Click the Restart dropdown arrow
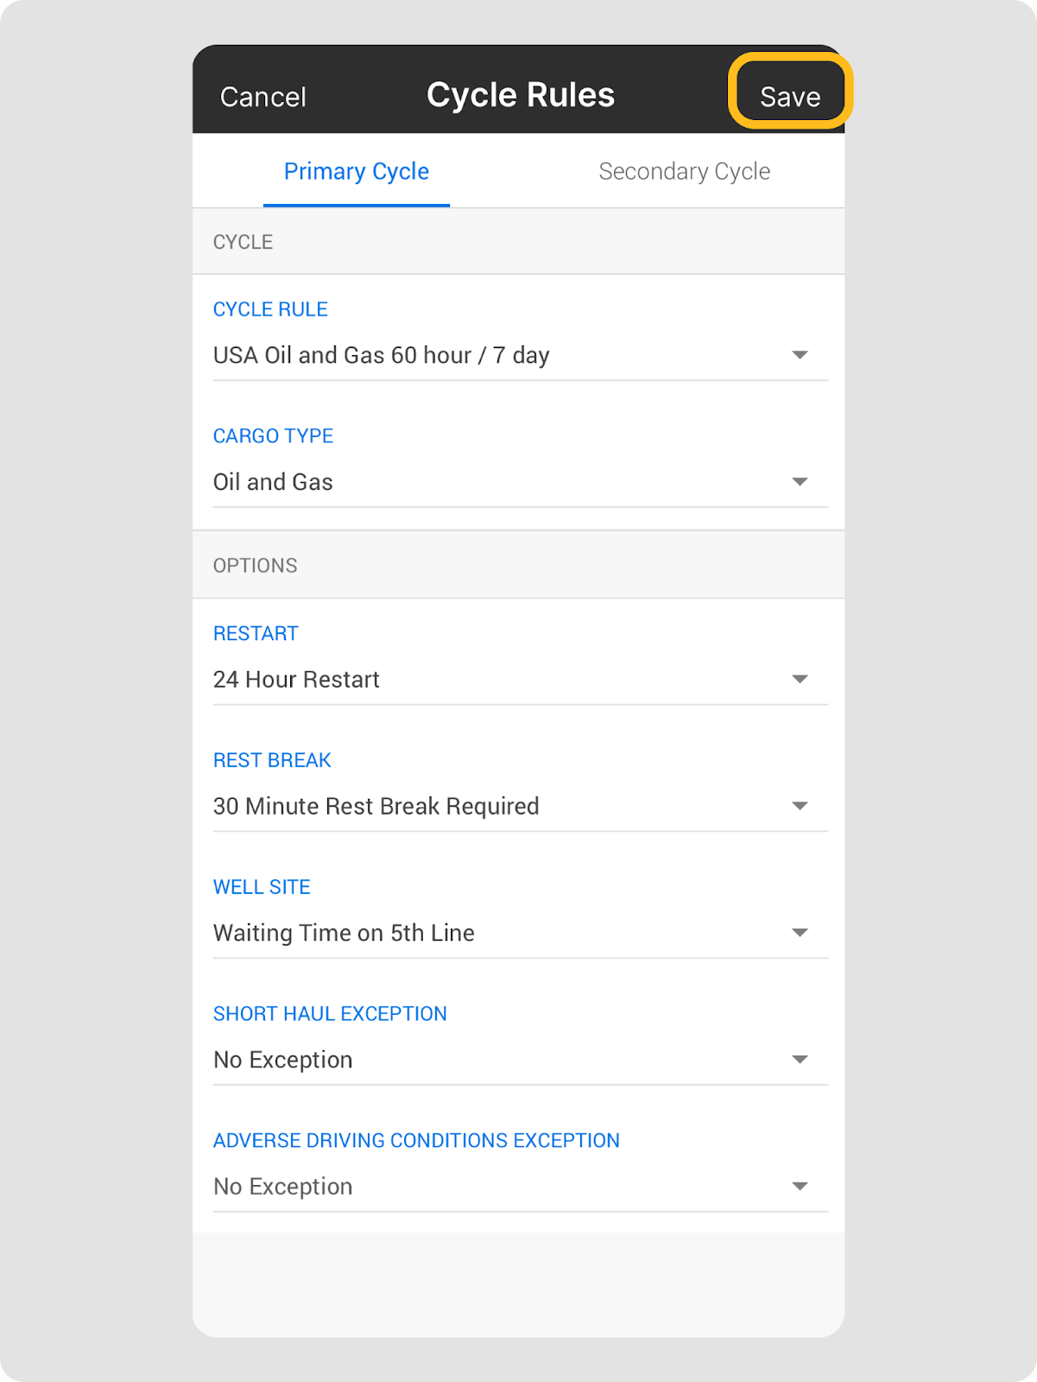The image size is (1037, 1382). coord(800,680)
